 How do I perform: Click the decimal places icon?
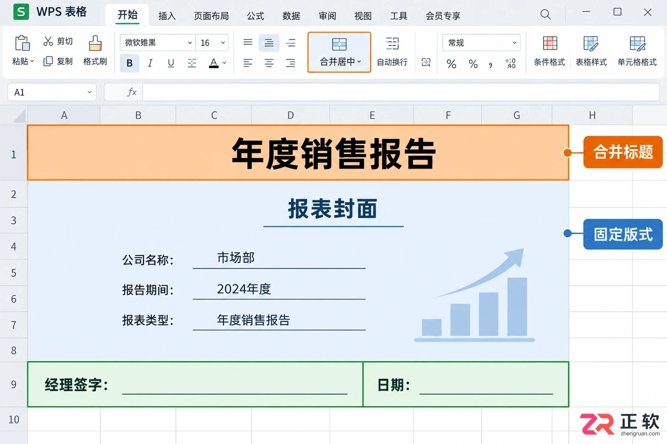(x=510, y=63)
